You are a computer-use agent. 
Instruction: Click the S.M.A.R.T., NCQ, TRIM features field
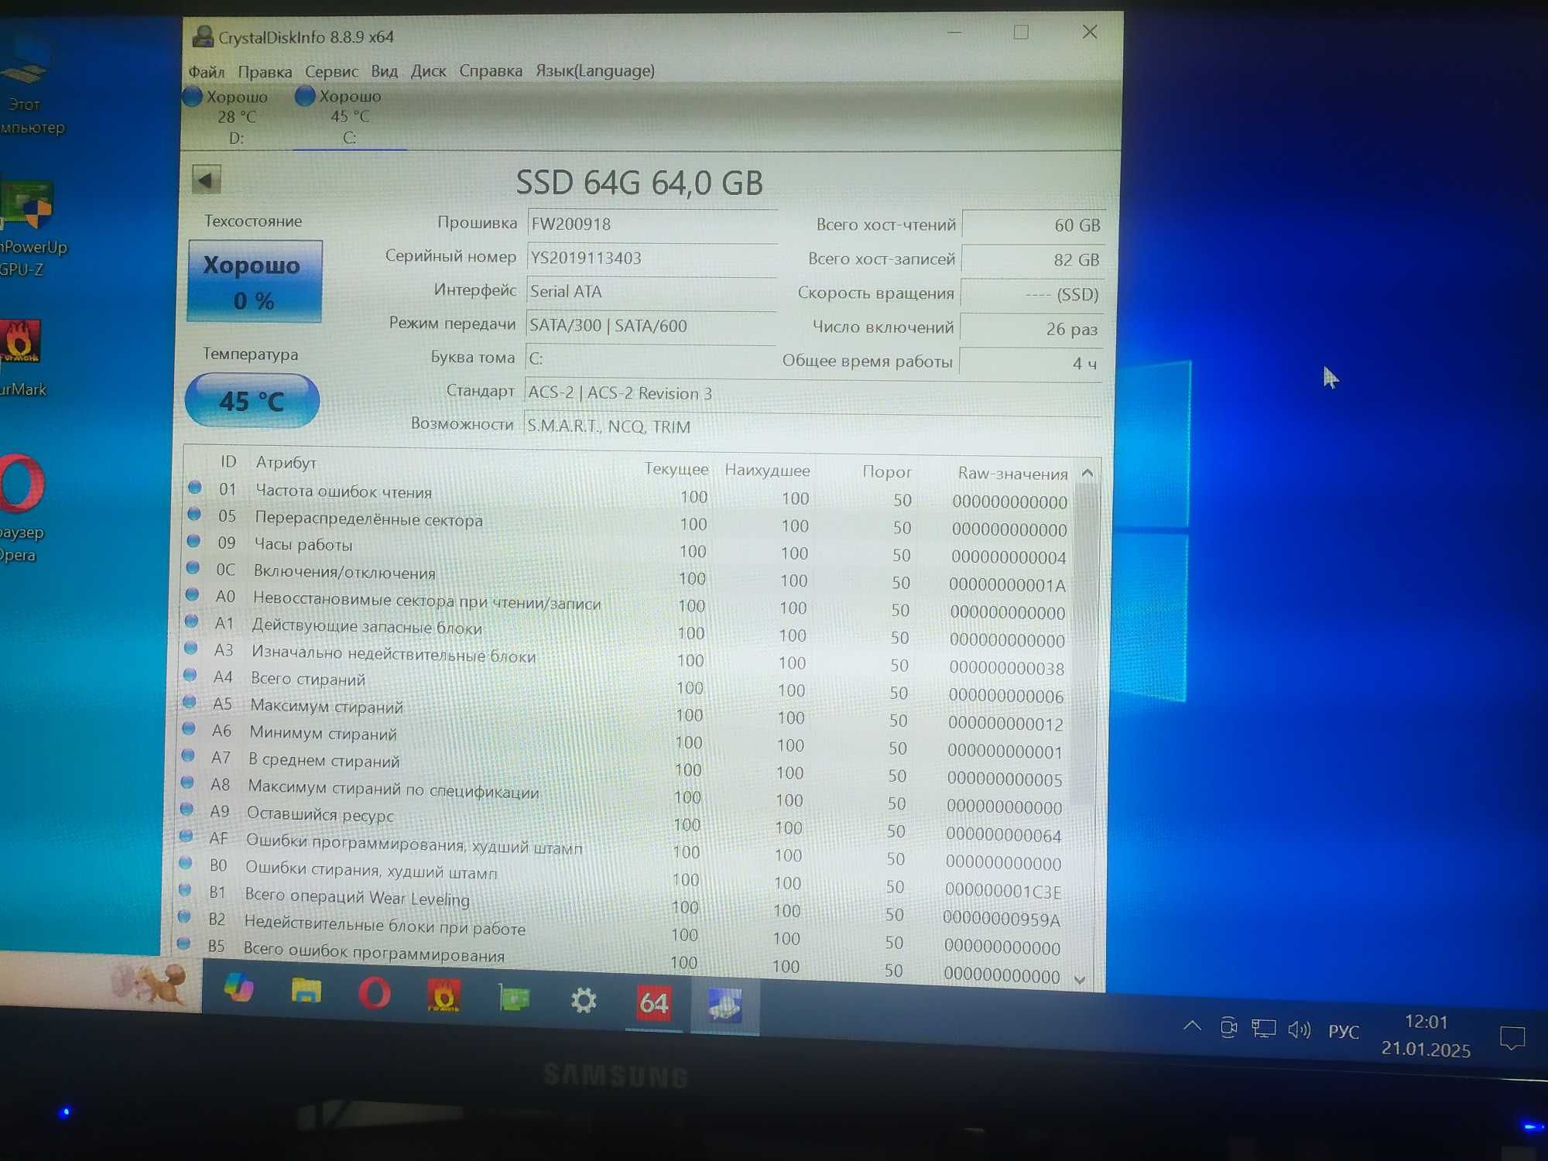coord(813,426)
